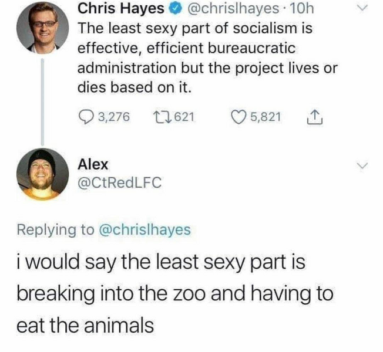This screenshot has height=352, width=383.
Task: Click the Chris Hayes display name
Action: click(121, 9)
